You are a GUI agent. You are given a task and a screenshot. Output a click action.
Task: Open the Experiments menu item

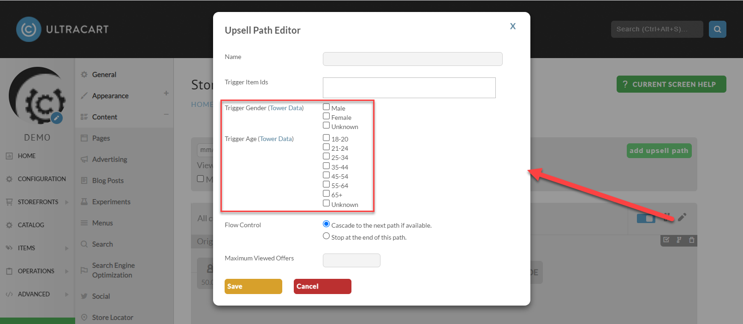[x=111, y=202]
